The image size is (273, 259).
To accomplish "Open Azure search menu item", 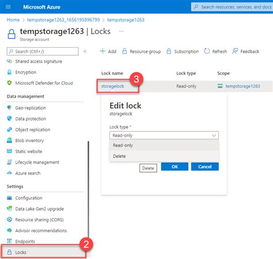I will click(x=28, y=173).
